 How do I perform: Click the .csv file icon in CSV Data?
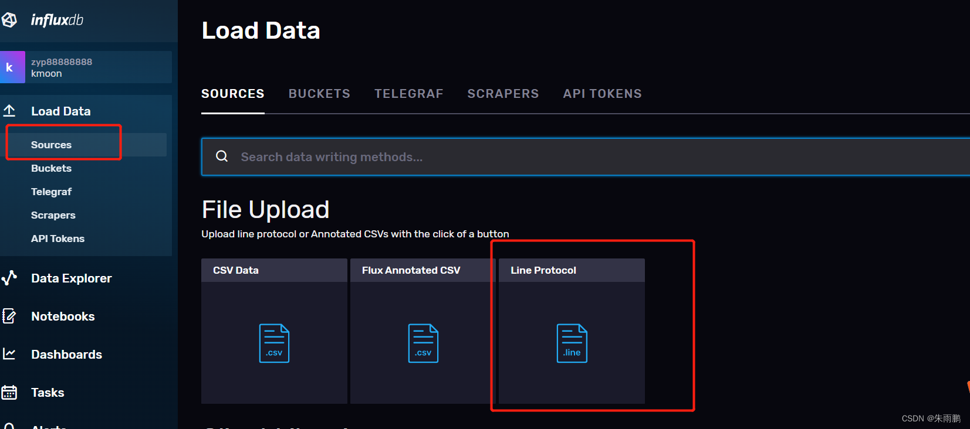pyautogui.click(x=274, y=343)
